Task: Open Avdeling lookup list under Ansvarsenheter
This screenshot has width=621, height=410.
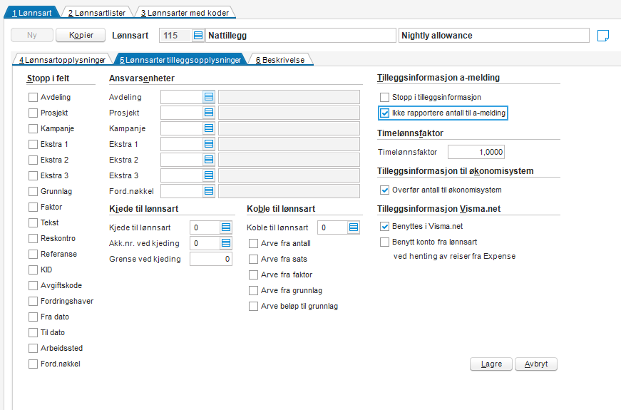Action: click(x=209, y=97)
